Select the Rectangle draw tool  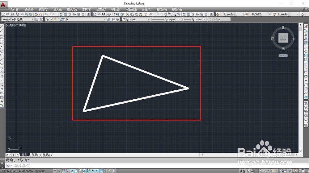[2, 43]
